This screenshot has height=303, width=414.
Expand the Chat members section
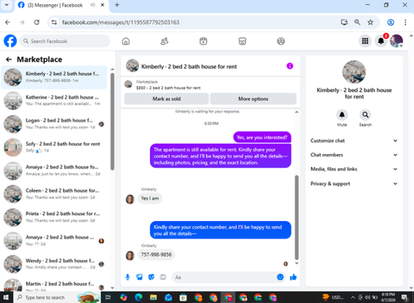pyautogui.click(x=354, y=155)
